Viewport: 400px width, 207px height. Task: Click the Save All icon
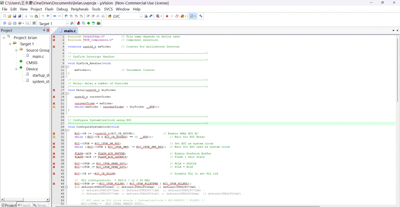coord(20,16)
